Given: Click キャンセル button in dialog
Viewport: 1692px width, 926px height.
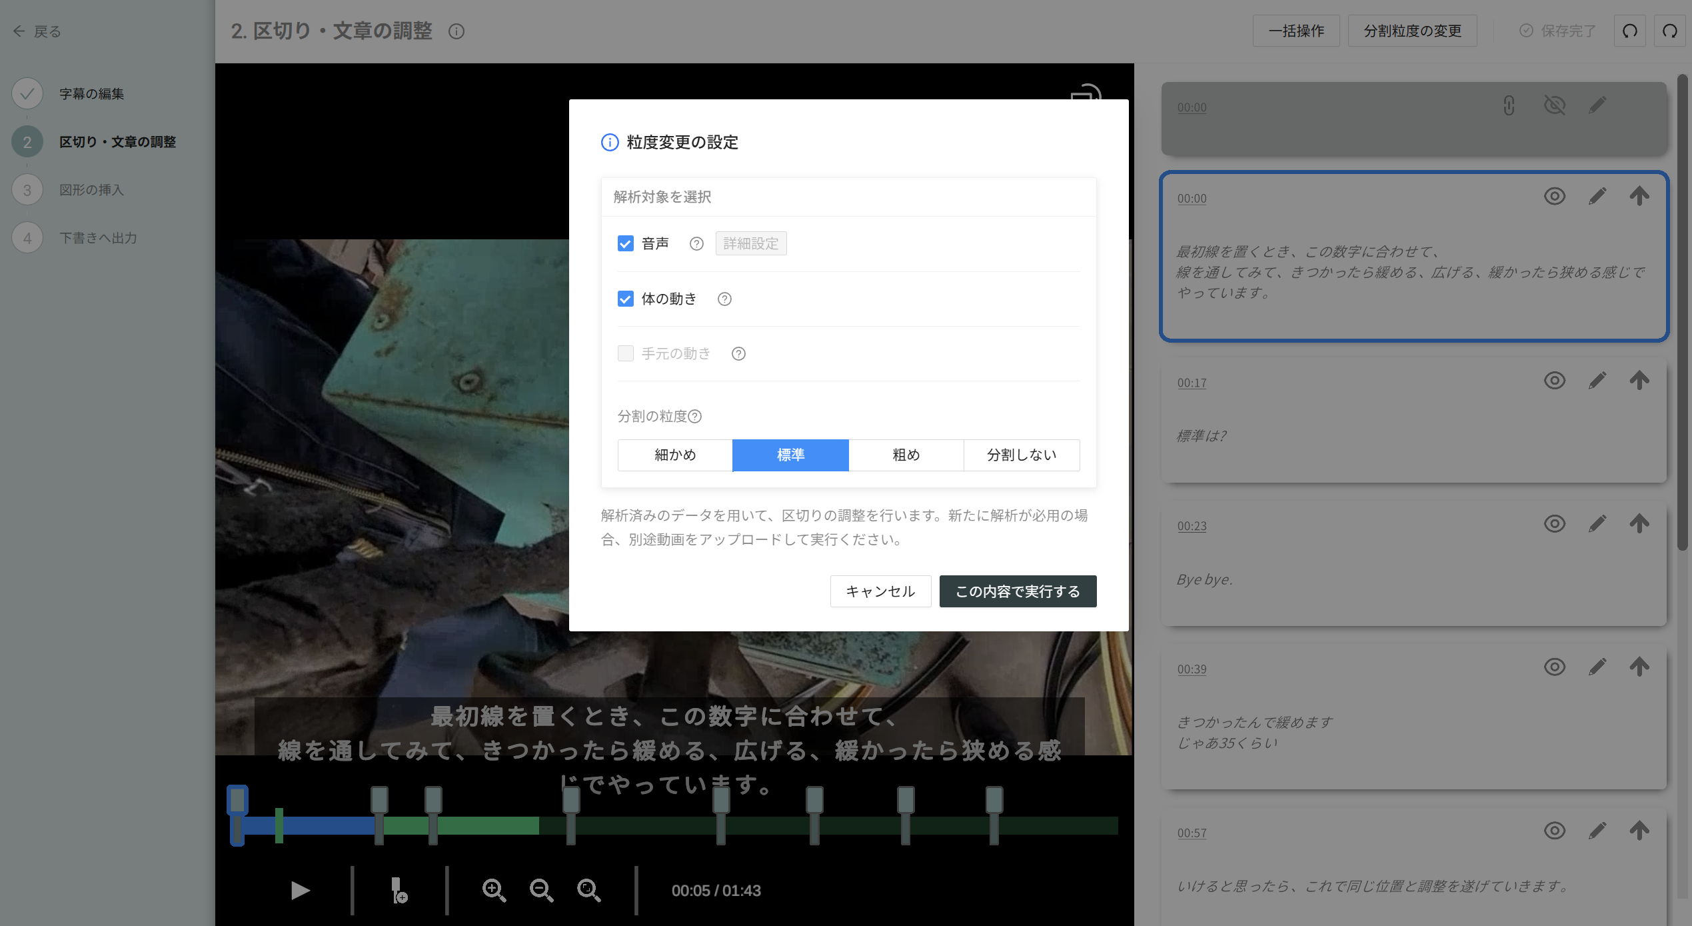Looking at the screenshot, I should (880, 591).
